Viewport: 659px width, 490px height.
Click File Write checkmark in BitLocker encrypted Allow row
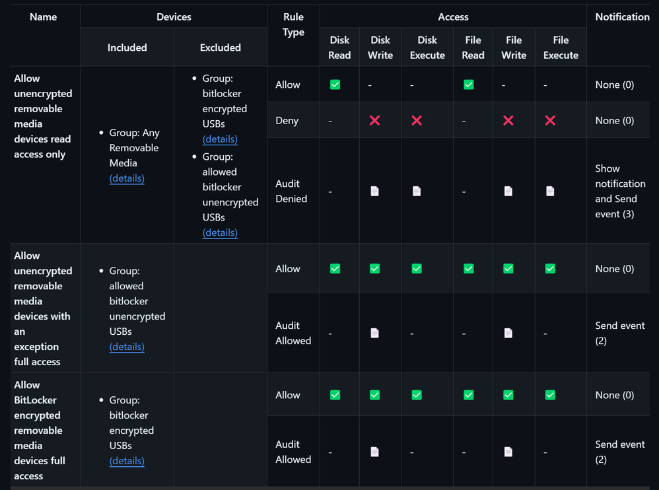coord(508,395)
